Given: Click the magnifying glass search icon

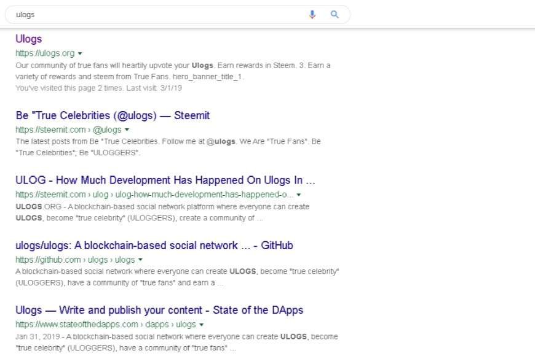Looking at the screenshot, I should point(335,14).
